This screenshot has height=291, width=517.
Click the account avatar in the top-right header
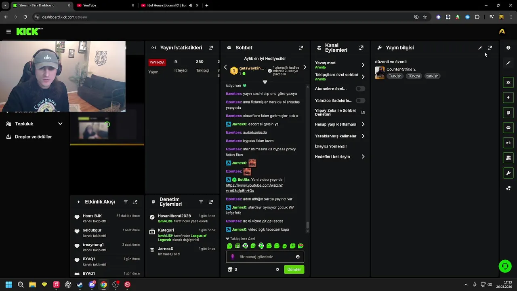[502, 31]
